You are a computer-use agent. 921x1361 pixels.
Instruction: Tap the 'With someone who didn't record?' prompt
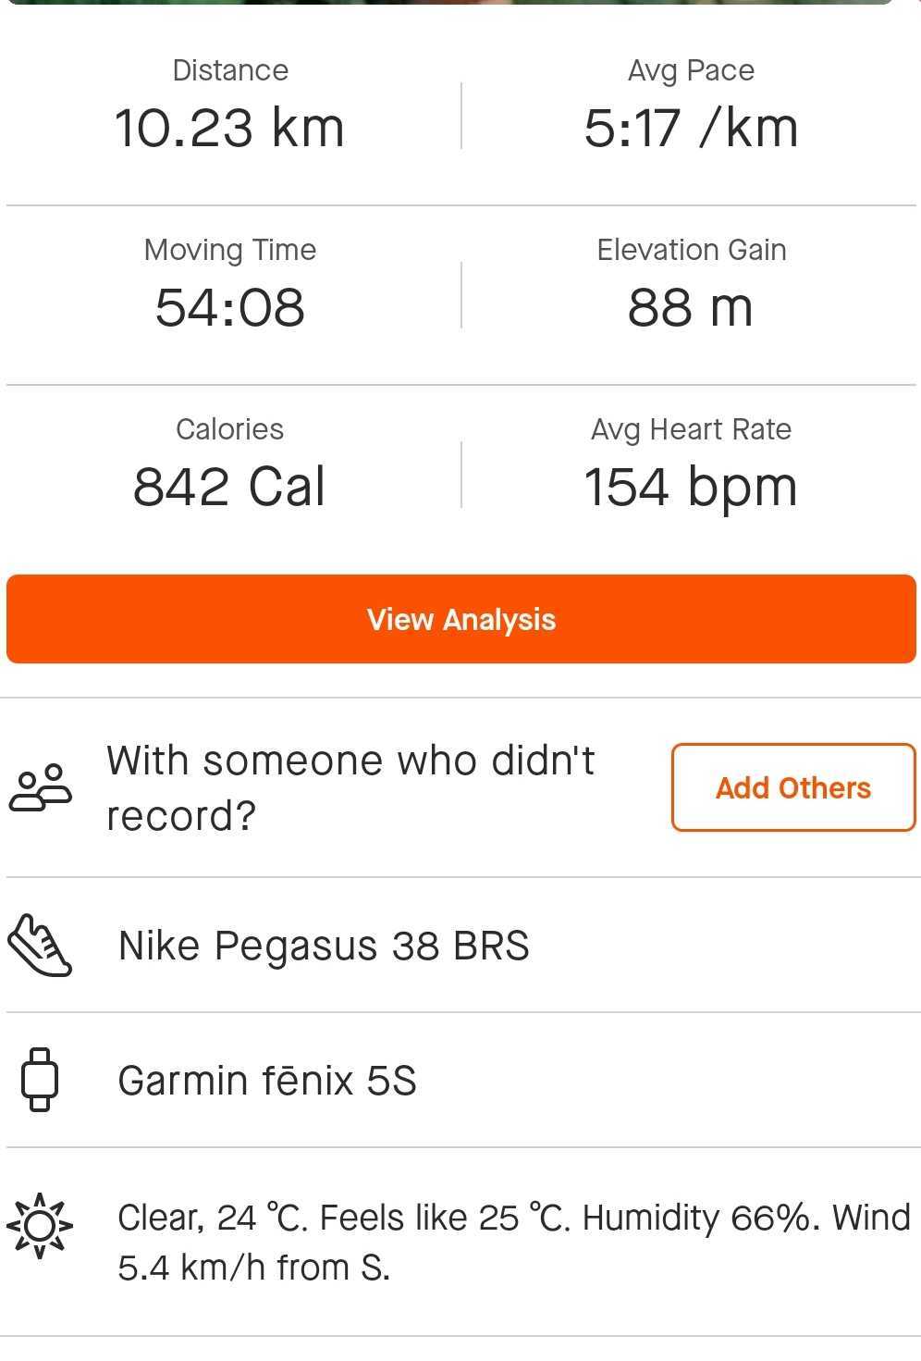[x=350, y=788]
